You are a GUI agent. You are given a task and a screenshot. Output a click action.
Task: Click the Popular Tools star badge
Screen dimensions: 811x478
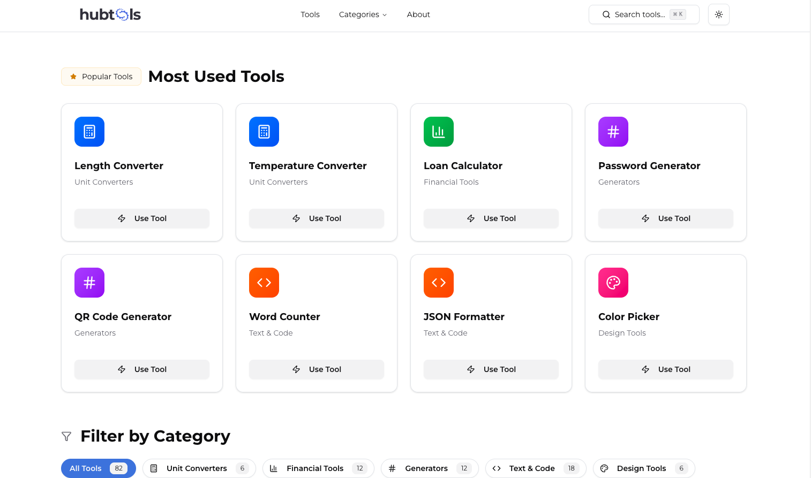pyautogui.click(x=101, y=77)
